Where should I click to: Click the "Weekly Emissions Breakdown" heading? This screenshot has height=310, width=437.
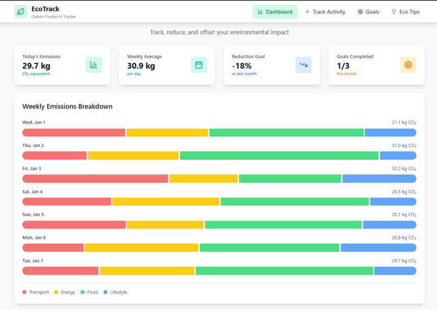tap(67, 106)
